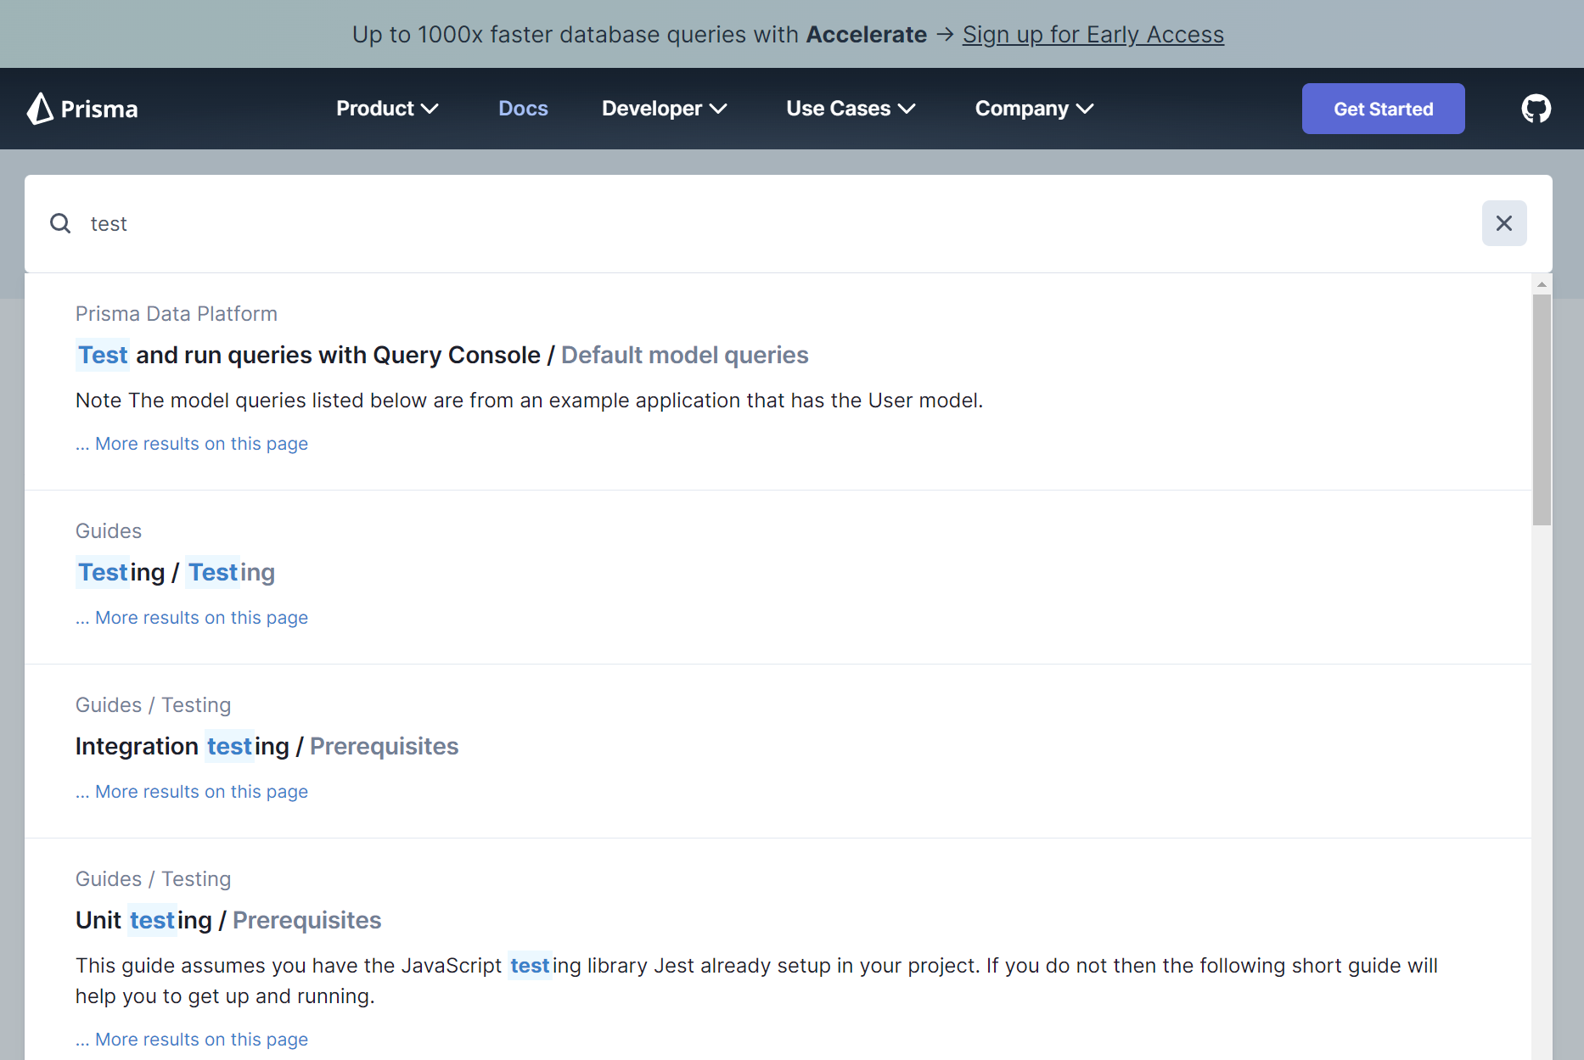1584x1060 pixels.
Task: Open the Use Cases dropdown
Action: pos(850,109)
